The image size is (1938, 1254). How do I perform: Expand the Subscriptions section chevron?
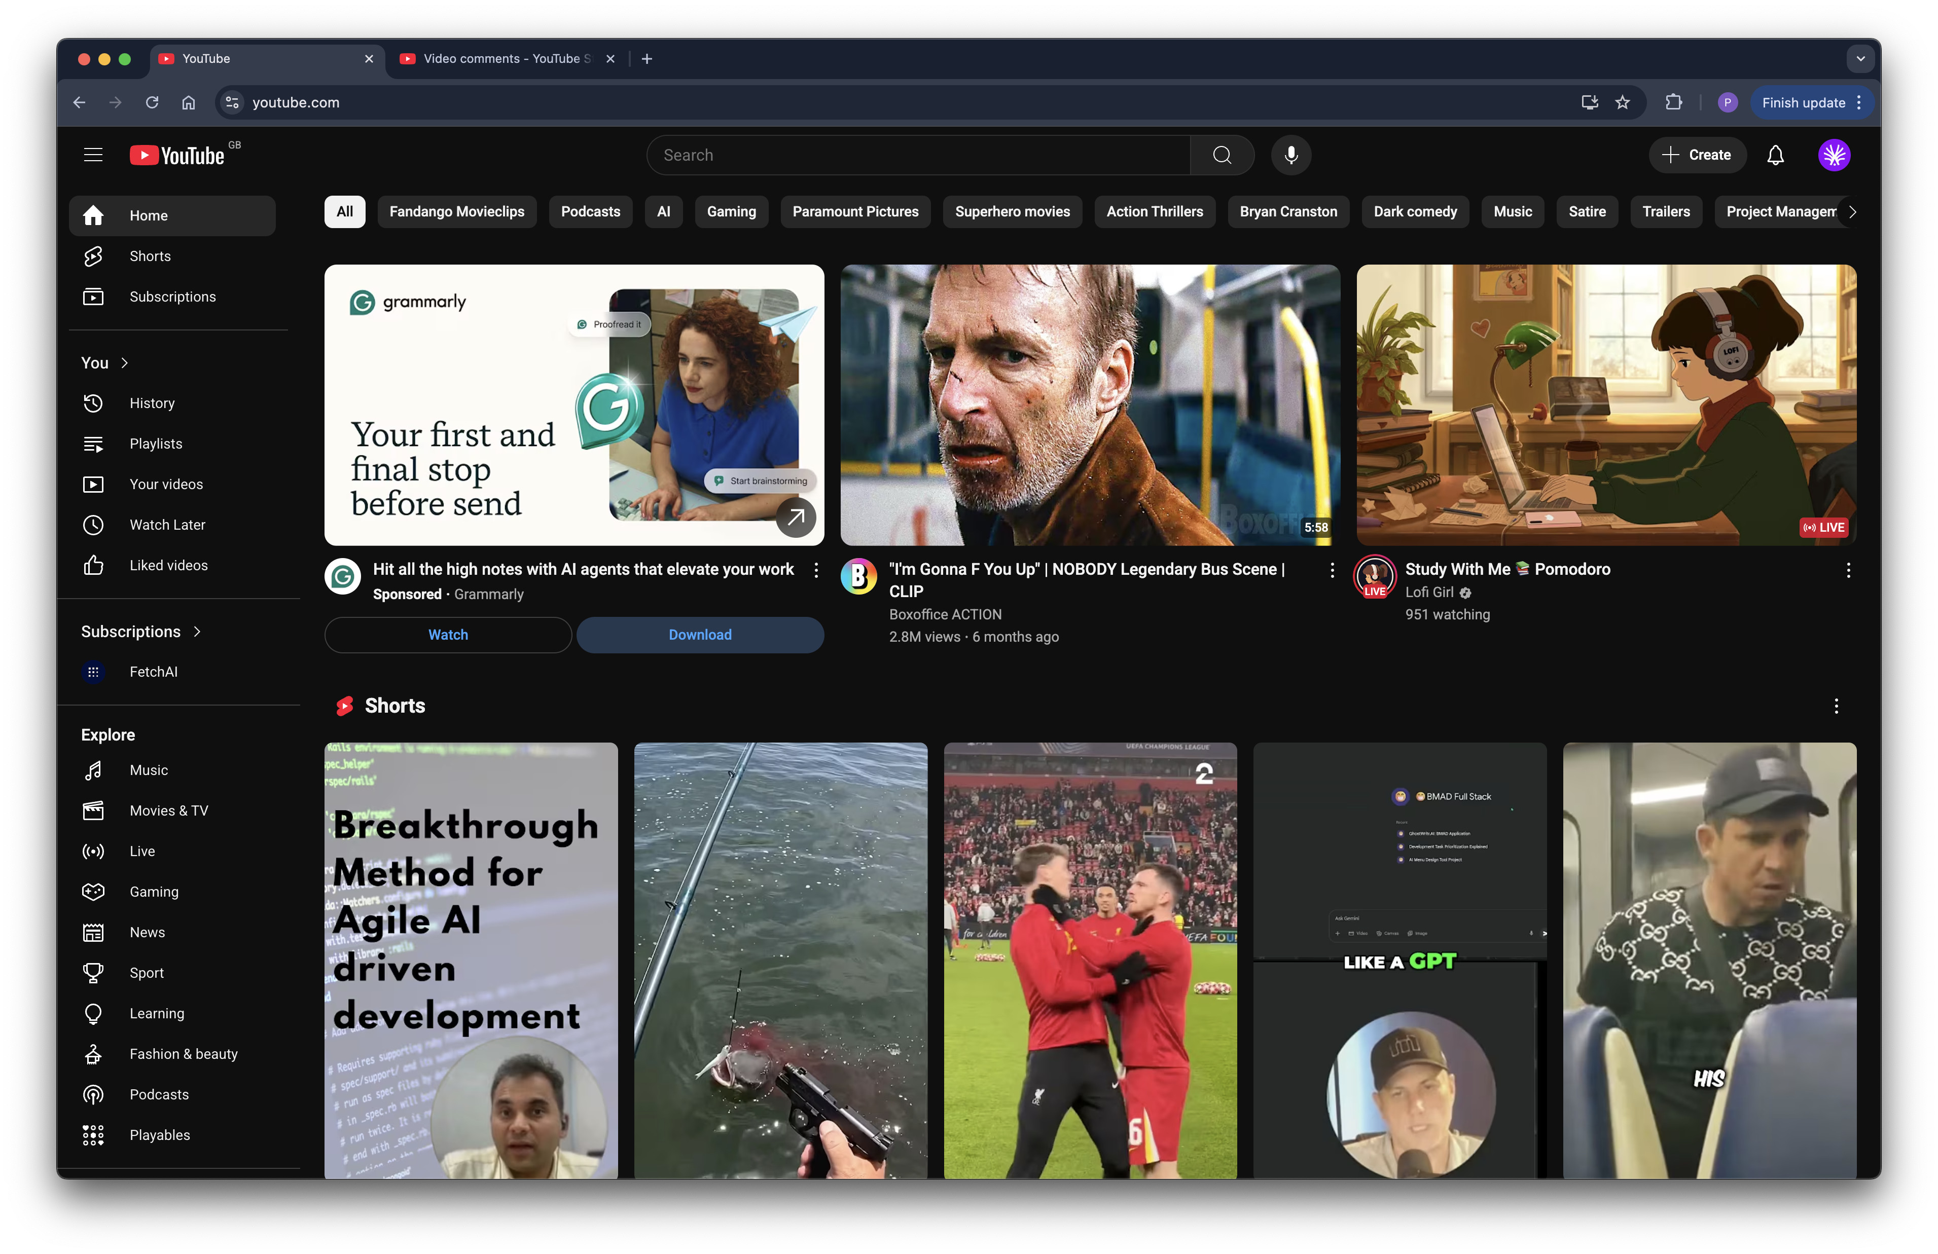pos(197,632)
